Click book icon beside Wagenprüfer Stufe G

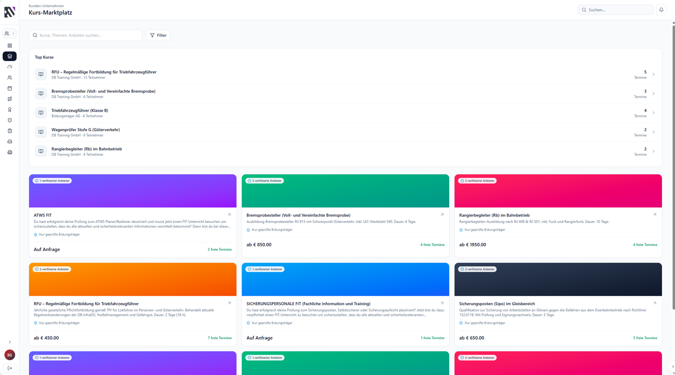[41, 132]
